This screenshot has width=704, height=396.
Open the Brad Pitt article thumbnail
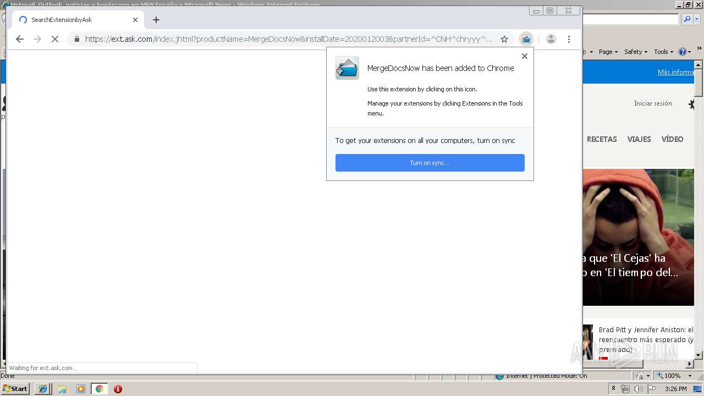[588, 342]
